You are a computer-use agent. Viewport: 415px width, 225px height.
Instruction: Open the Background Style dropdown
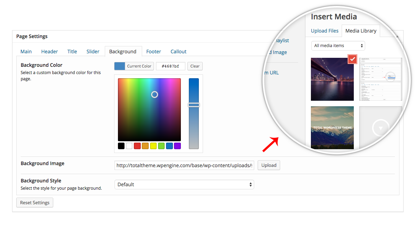click(x=184, y=184)
